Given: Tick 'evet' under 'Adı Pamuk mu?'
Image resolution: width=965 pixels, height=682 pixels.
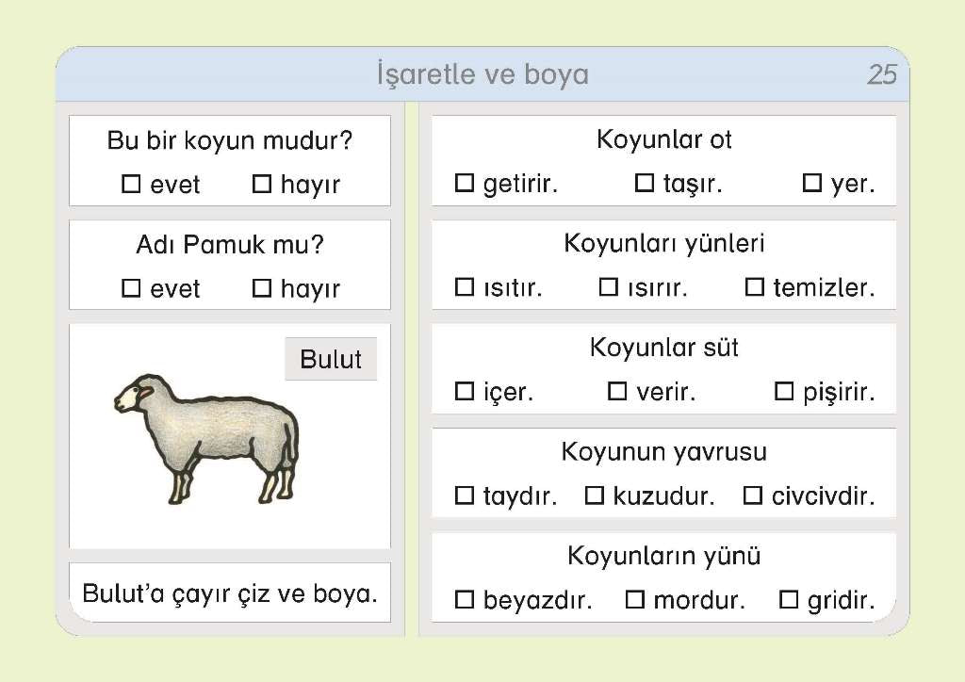Looking at the screenshot, I should click(131, 287).
